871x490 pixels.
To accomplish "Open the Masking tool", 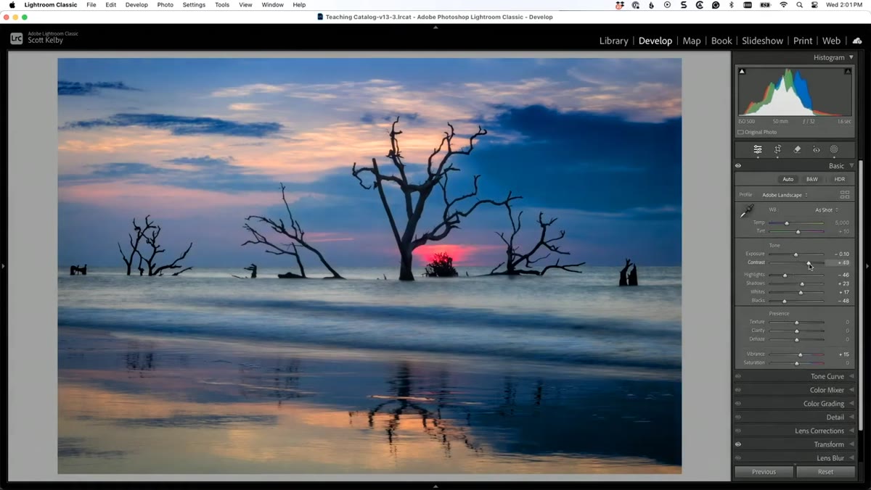I will tap(834, 149).
